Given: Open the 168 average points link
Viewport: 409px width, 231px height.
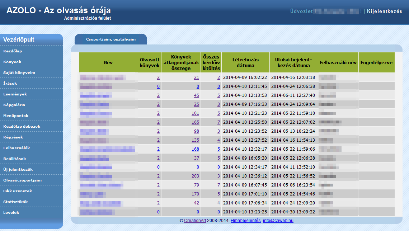Looking at the screenshot, I should (195, 149).
